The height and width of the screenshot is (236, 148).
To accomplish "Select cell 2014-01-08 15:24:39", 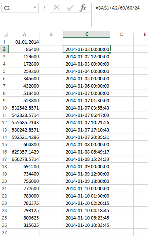I will (86, 159).
